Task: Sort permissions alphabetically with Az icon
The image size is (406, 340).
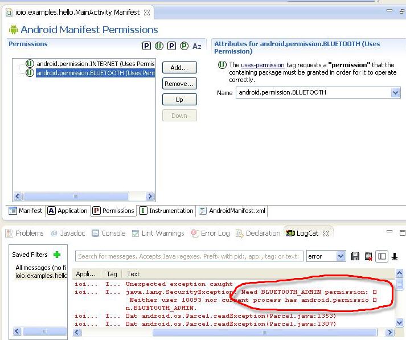Action: coord(197,46)
